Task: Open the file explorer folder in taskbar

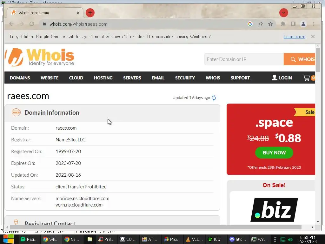Action: click(x=90, y=239)
